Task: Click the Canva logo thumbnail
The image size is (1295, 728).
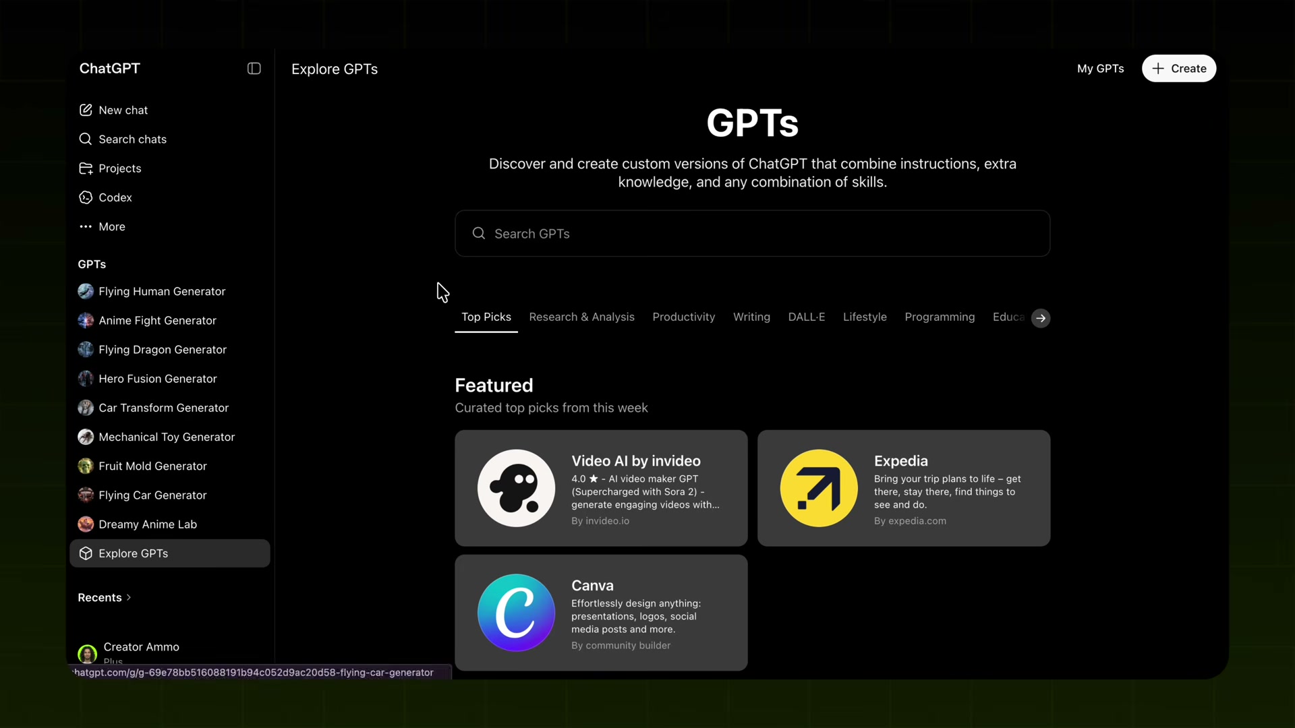Action: [x=516, y=613]
